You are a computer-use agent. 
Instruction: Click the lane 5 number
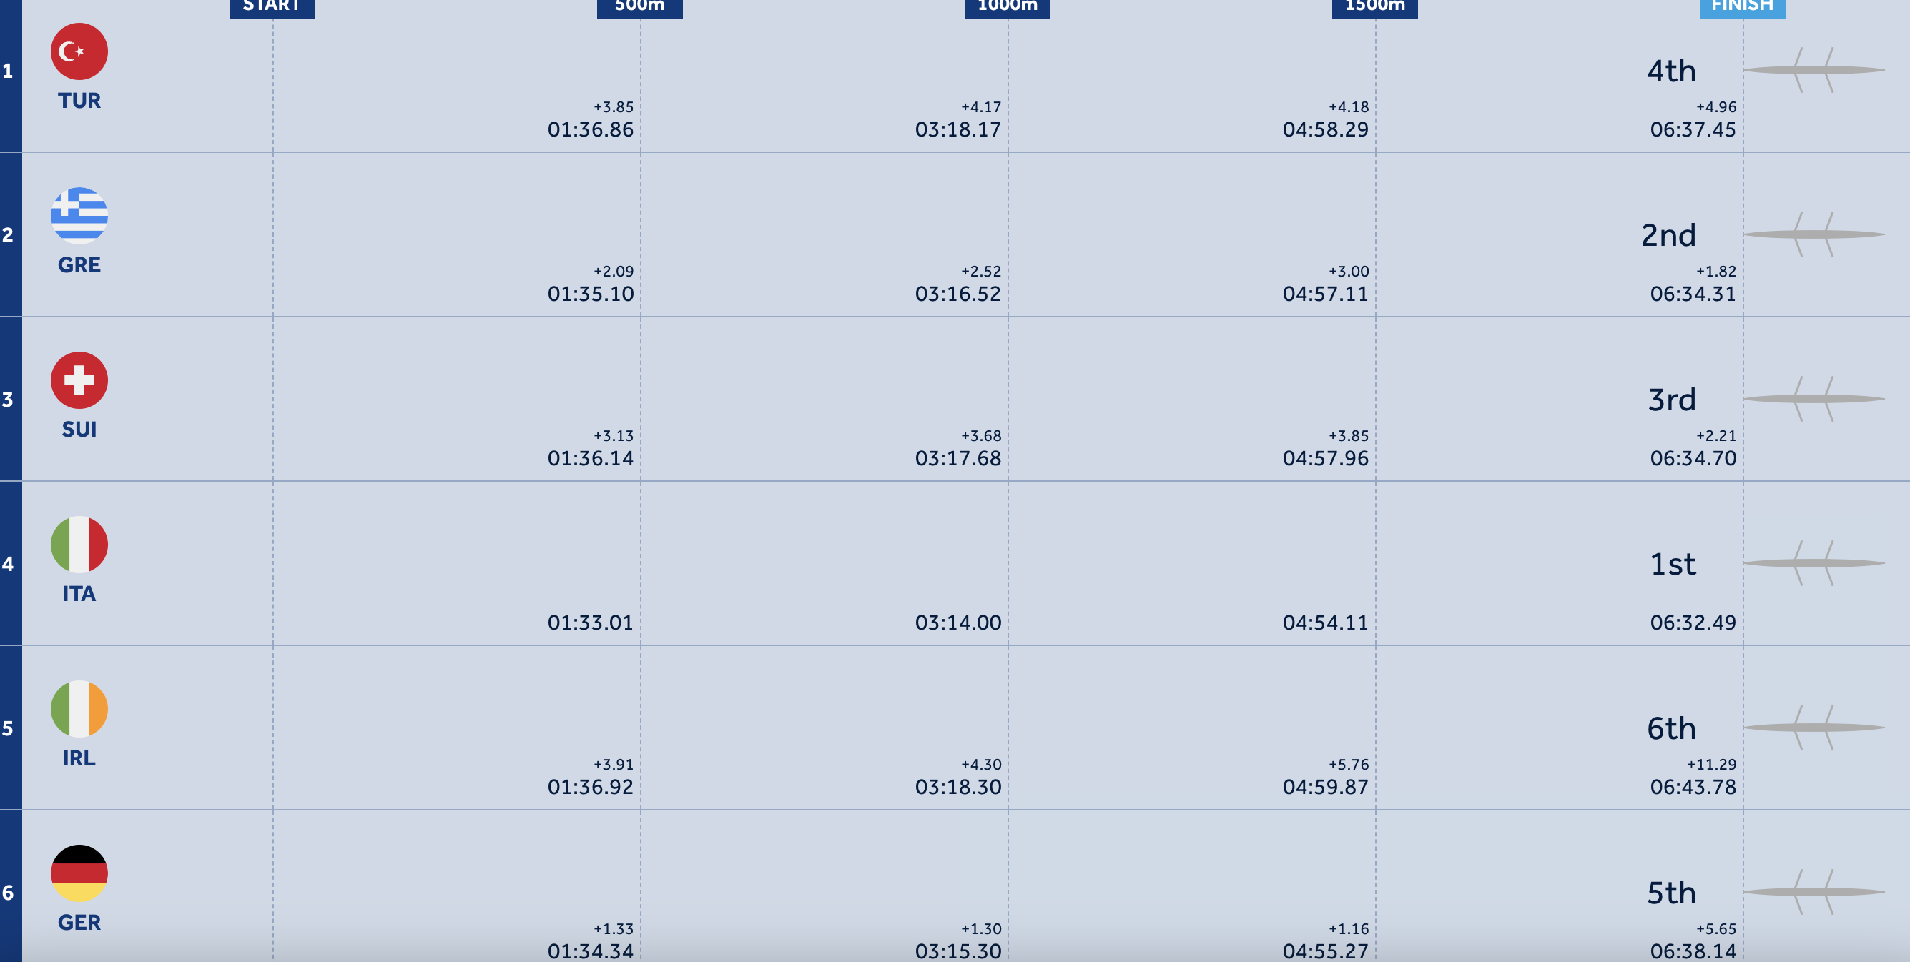click(8, 728)
